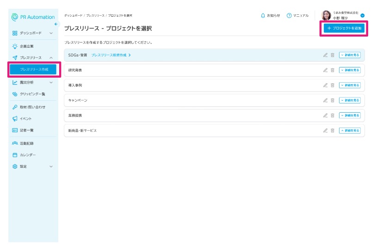This screenshot has height=250, width=383.
Task: Click the PR Automation logo
Action: click(x=33, y=17)
